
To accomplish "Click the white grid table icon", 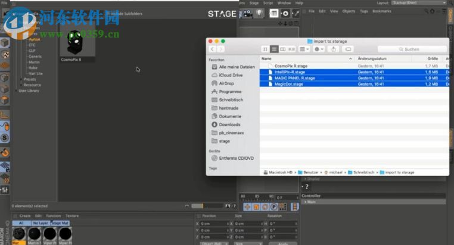I will (274, 13).
